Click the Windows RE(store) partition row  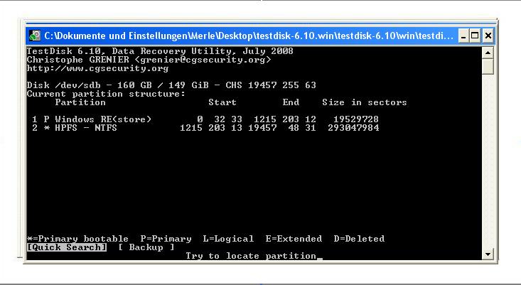tap(205, 119)
